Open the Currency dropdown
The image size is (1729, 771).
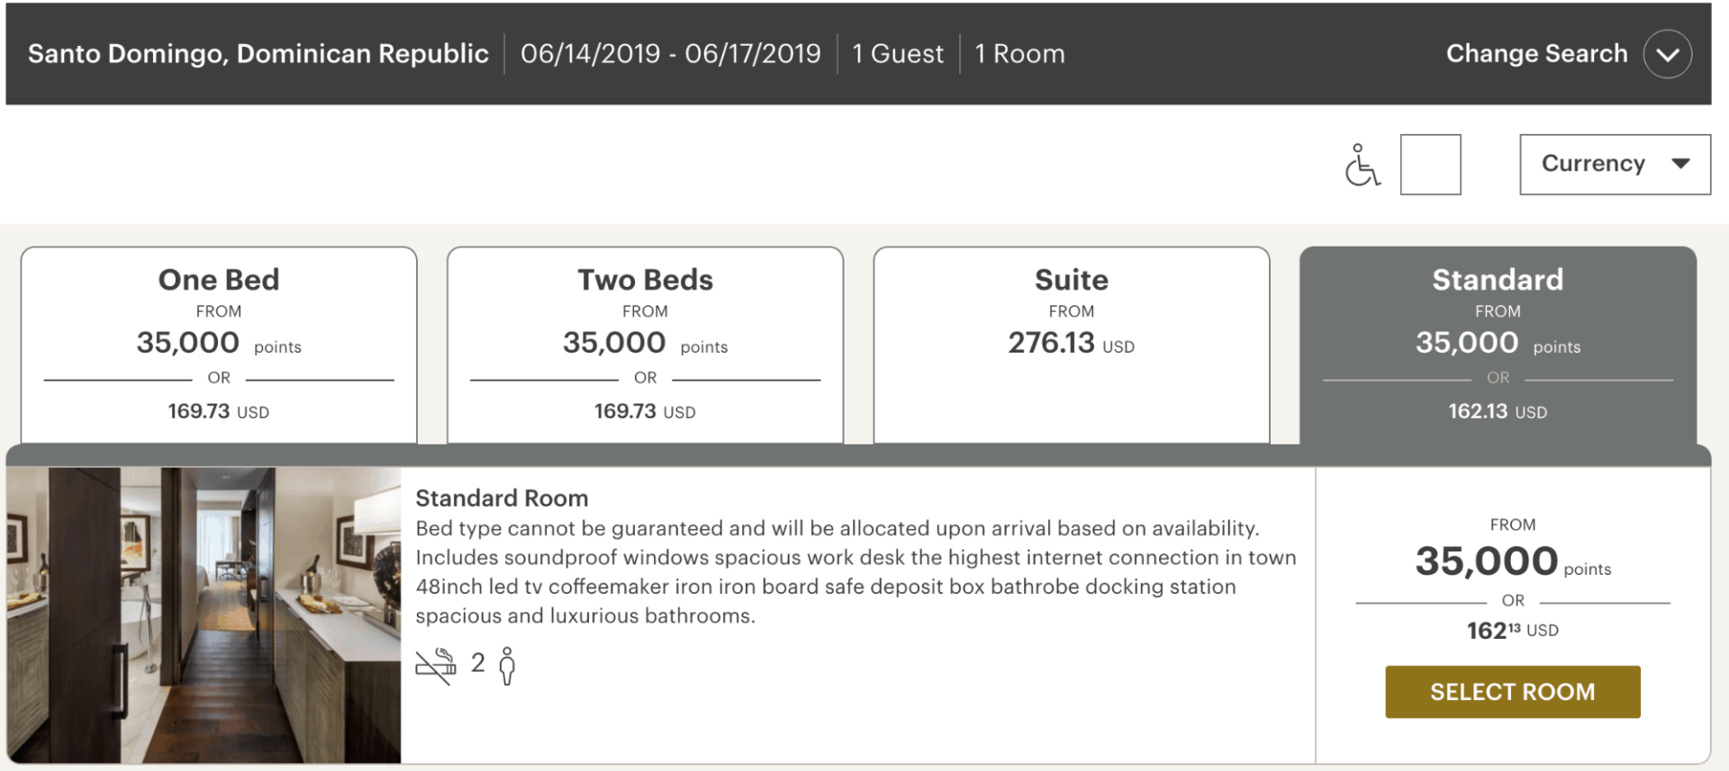pos(1615,165)
